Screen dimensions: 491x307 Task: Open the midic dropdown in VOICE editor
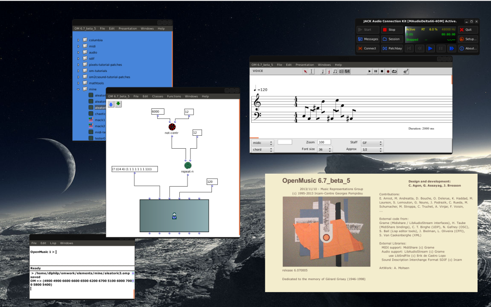262,143
